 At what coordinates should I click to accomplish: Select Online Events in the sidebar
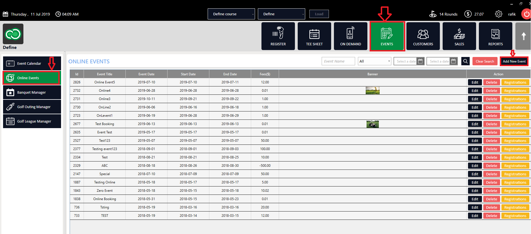[31, 78]
